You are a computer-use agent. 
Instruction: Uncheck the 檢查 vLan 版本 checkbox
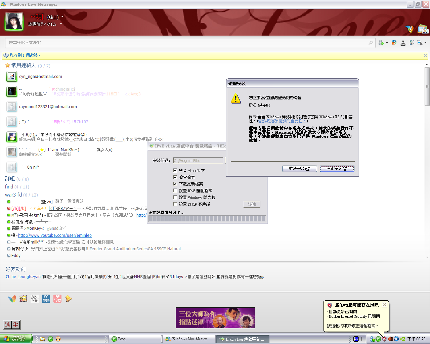click(x=175, y=170)
